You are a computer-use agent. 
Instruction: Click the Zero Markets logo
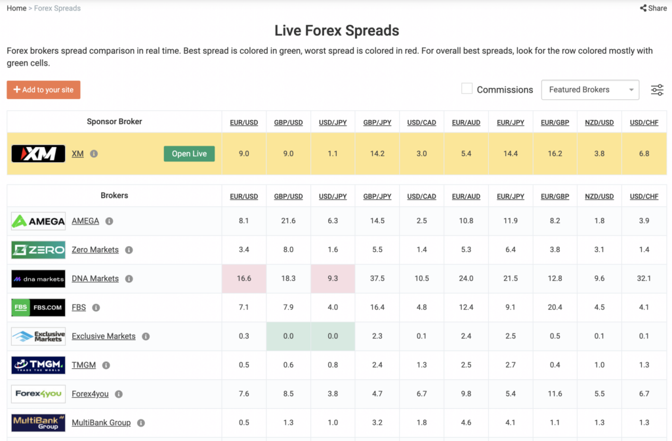38,250
